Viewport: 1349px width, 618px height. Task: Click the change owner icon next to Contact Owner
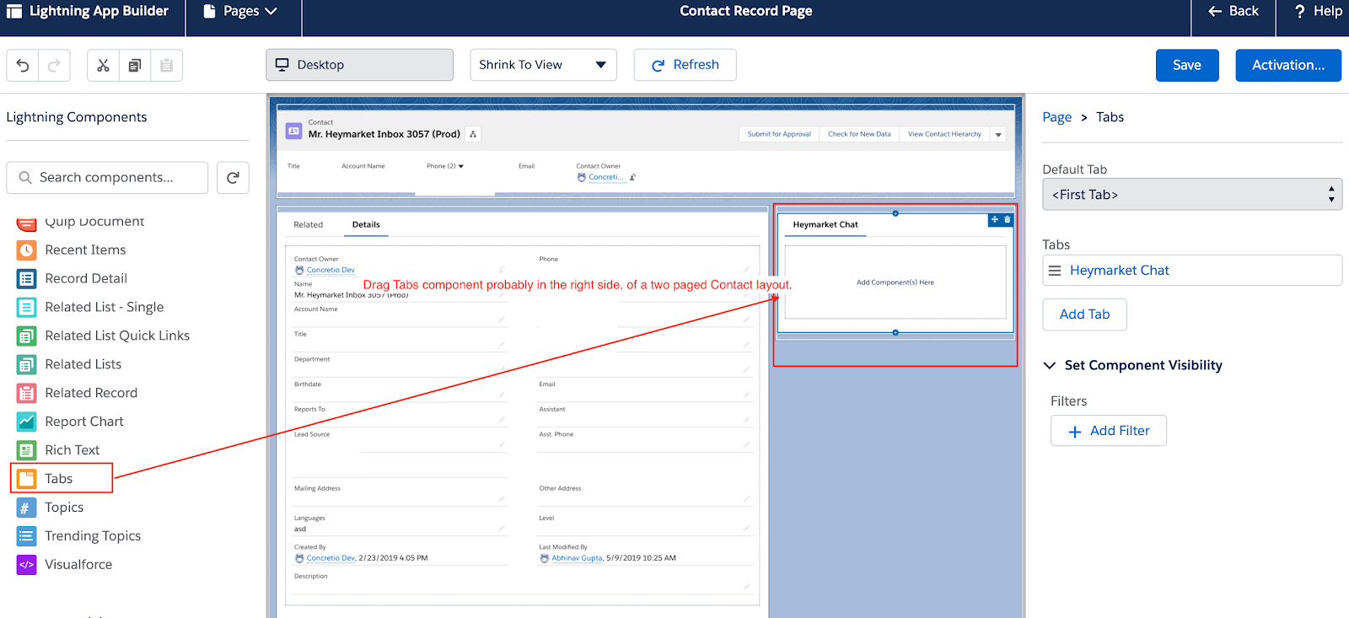pos(632,177)
